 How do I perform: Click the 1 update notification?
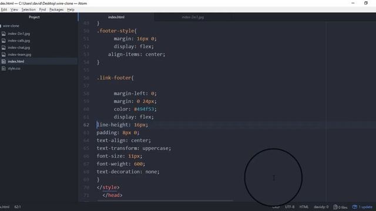point(362,207)
